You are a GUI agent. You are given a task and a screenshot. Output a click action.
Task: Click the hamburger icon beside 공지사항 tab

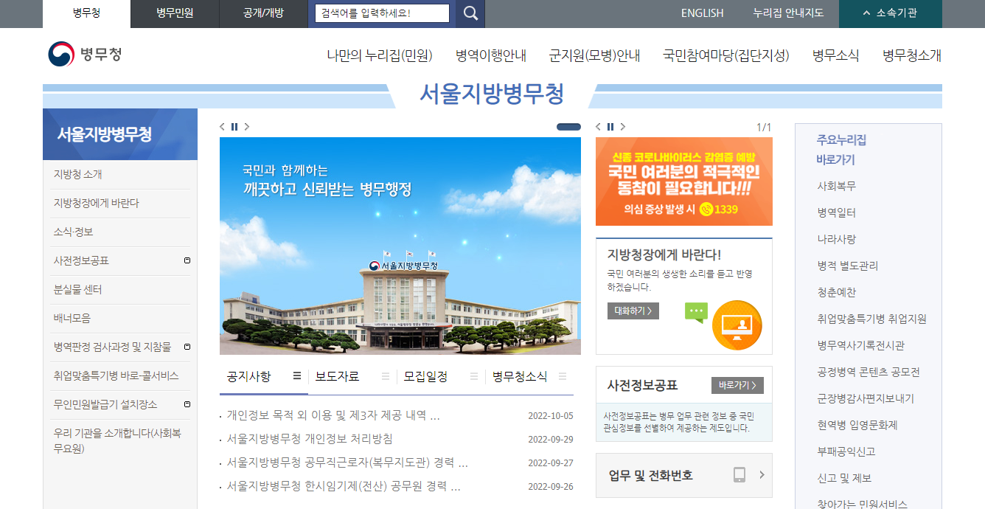[296, 375]
